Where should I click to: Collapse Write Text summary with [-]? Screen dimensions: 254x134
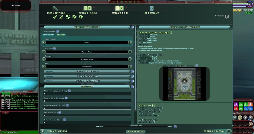click(x=153, y=106)
